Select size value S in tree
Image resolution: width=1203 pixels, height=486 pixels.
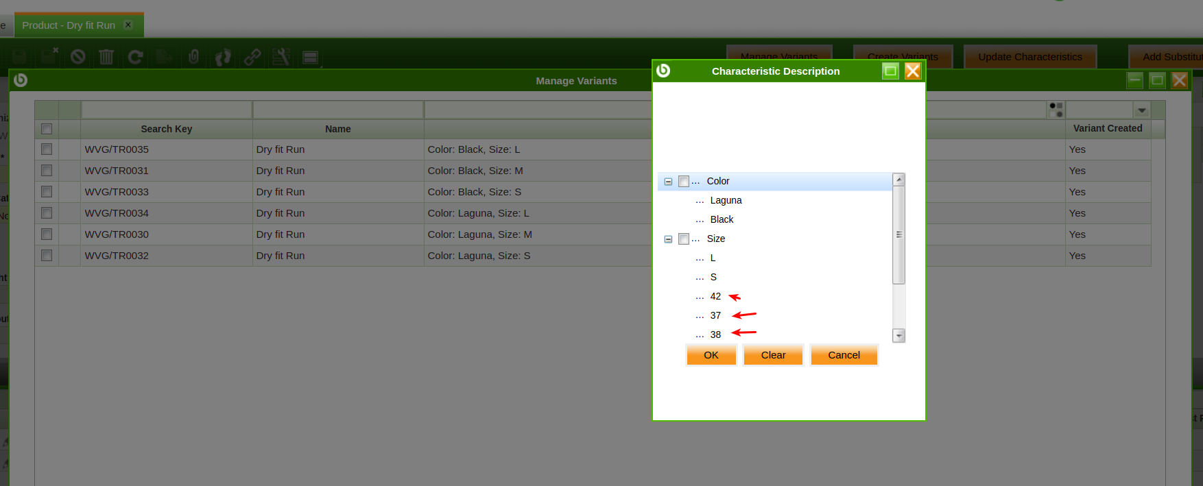pos(713,277)
